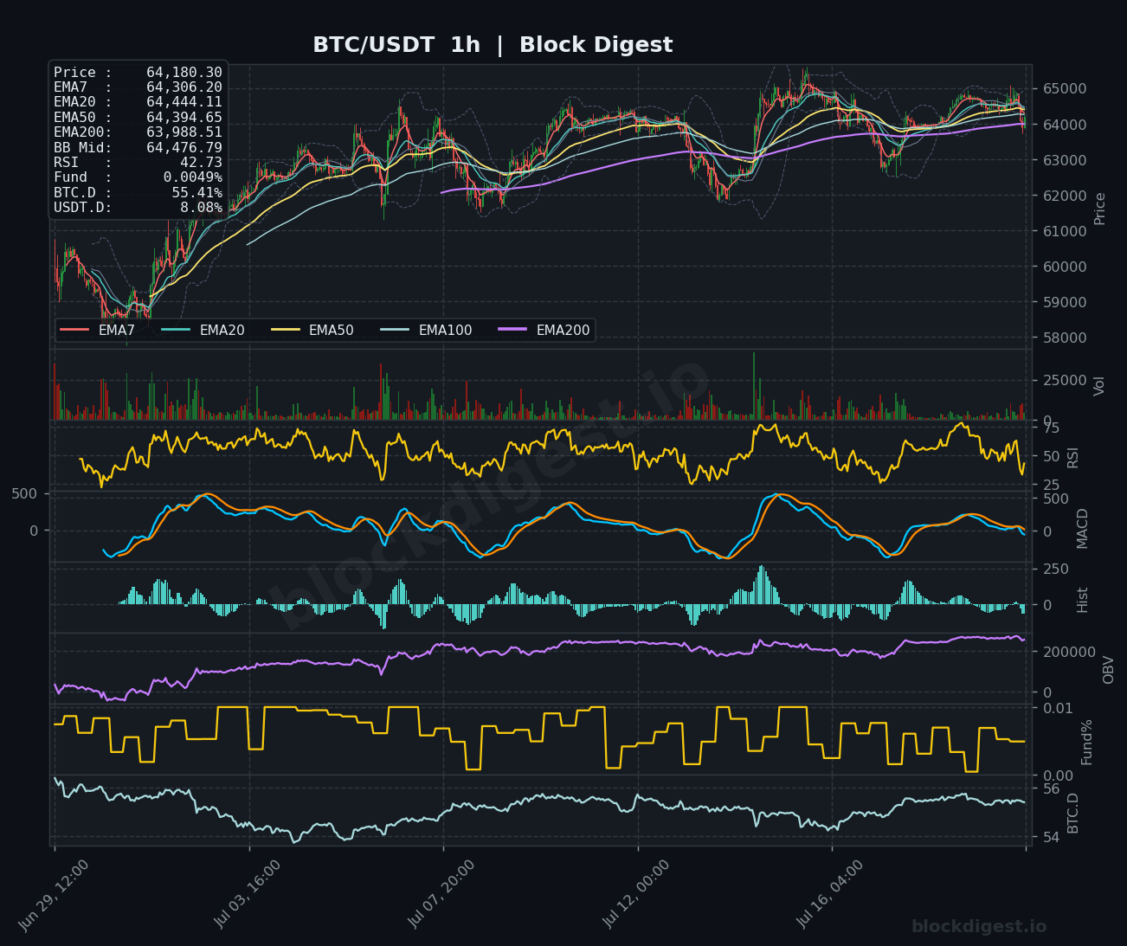Click the Jun 29, 12:00 date label
Screen dimensions: 1127x946
click(x=54, y=895)
